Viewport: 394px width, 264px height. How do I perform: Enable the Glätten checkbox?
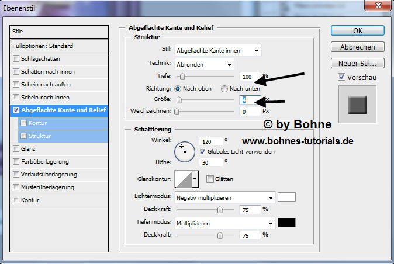209,179
